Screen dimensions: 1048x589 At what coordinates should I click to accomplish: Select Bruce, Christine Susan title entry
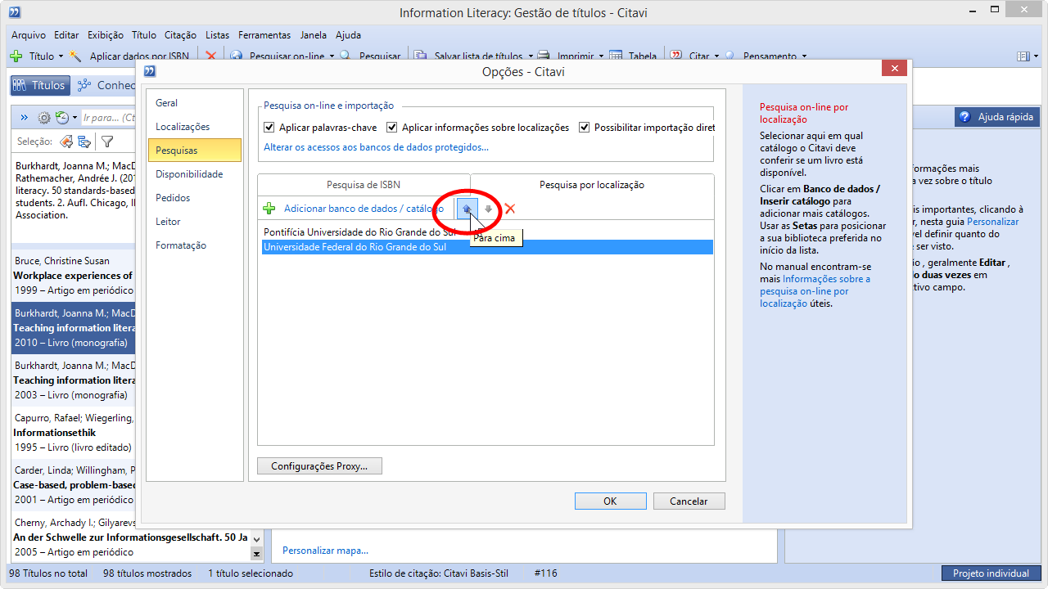pos(74,276)
